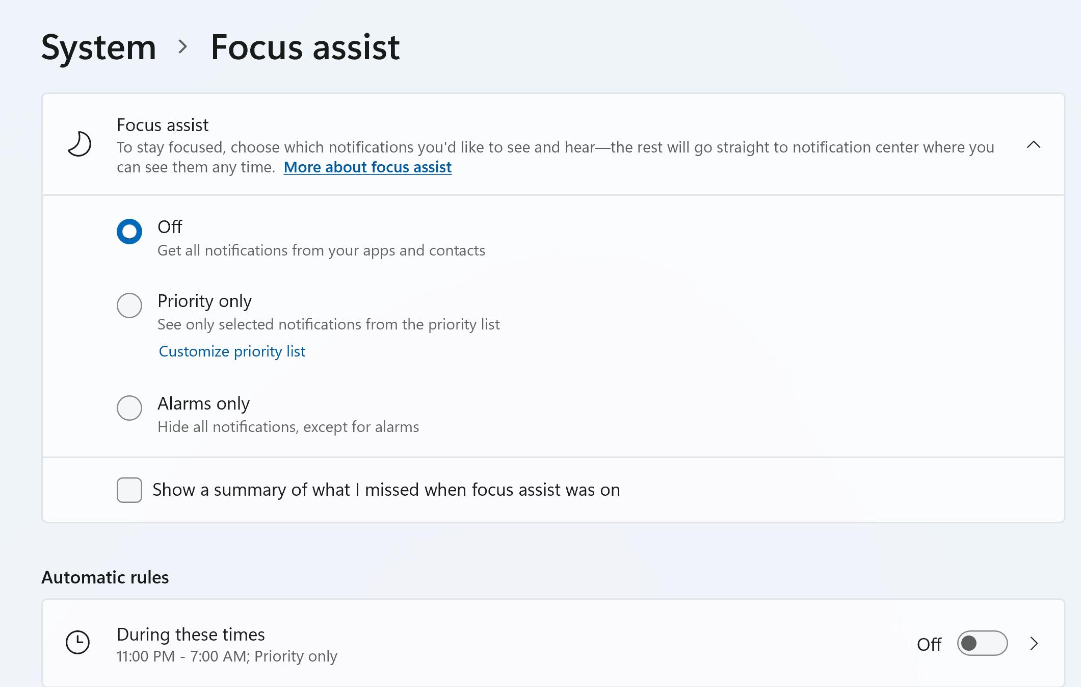Collapse the Focus assist options section
Image resolution: width=1081 pixels, height=687 pixels.
coord(1033,145)
